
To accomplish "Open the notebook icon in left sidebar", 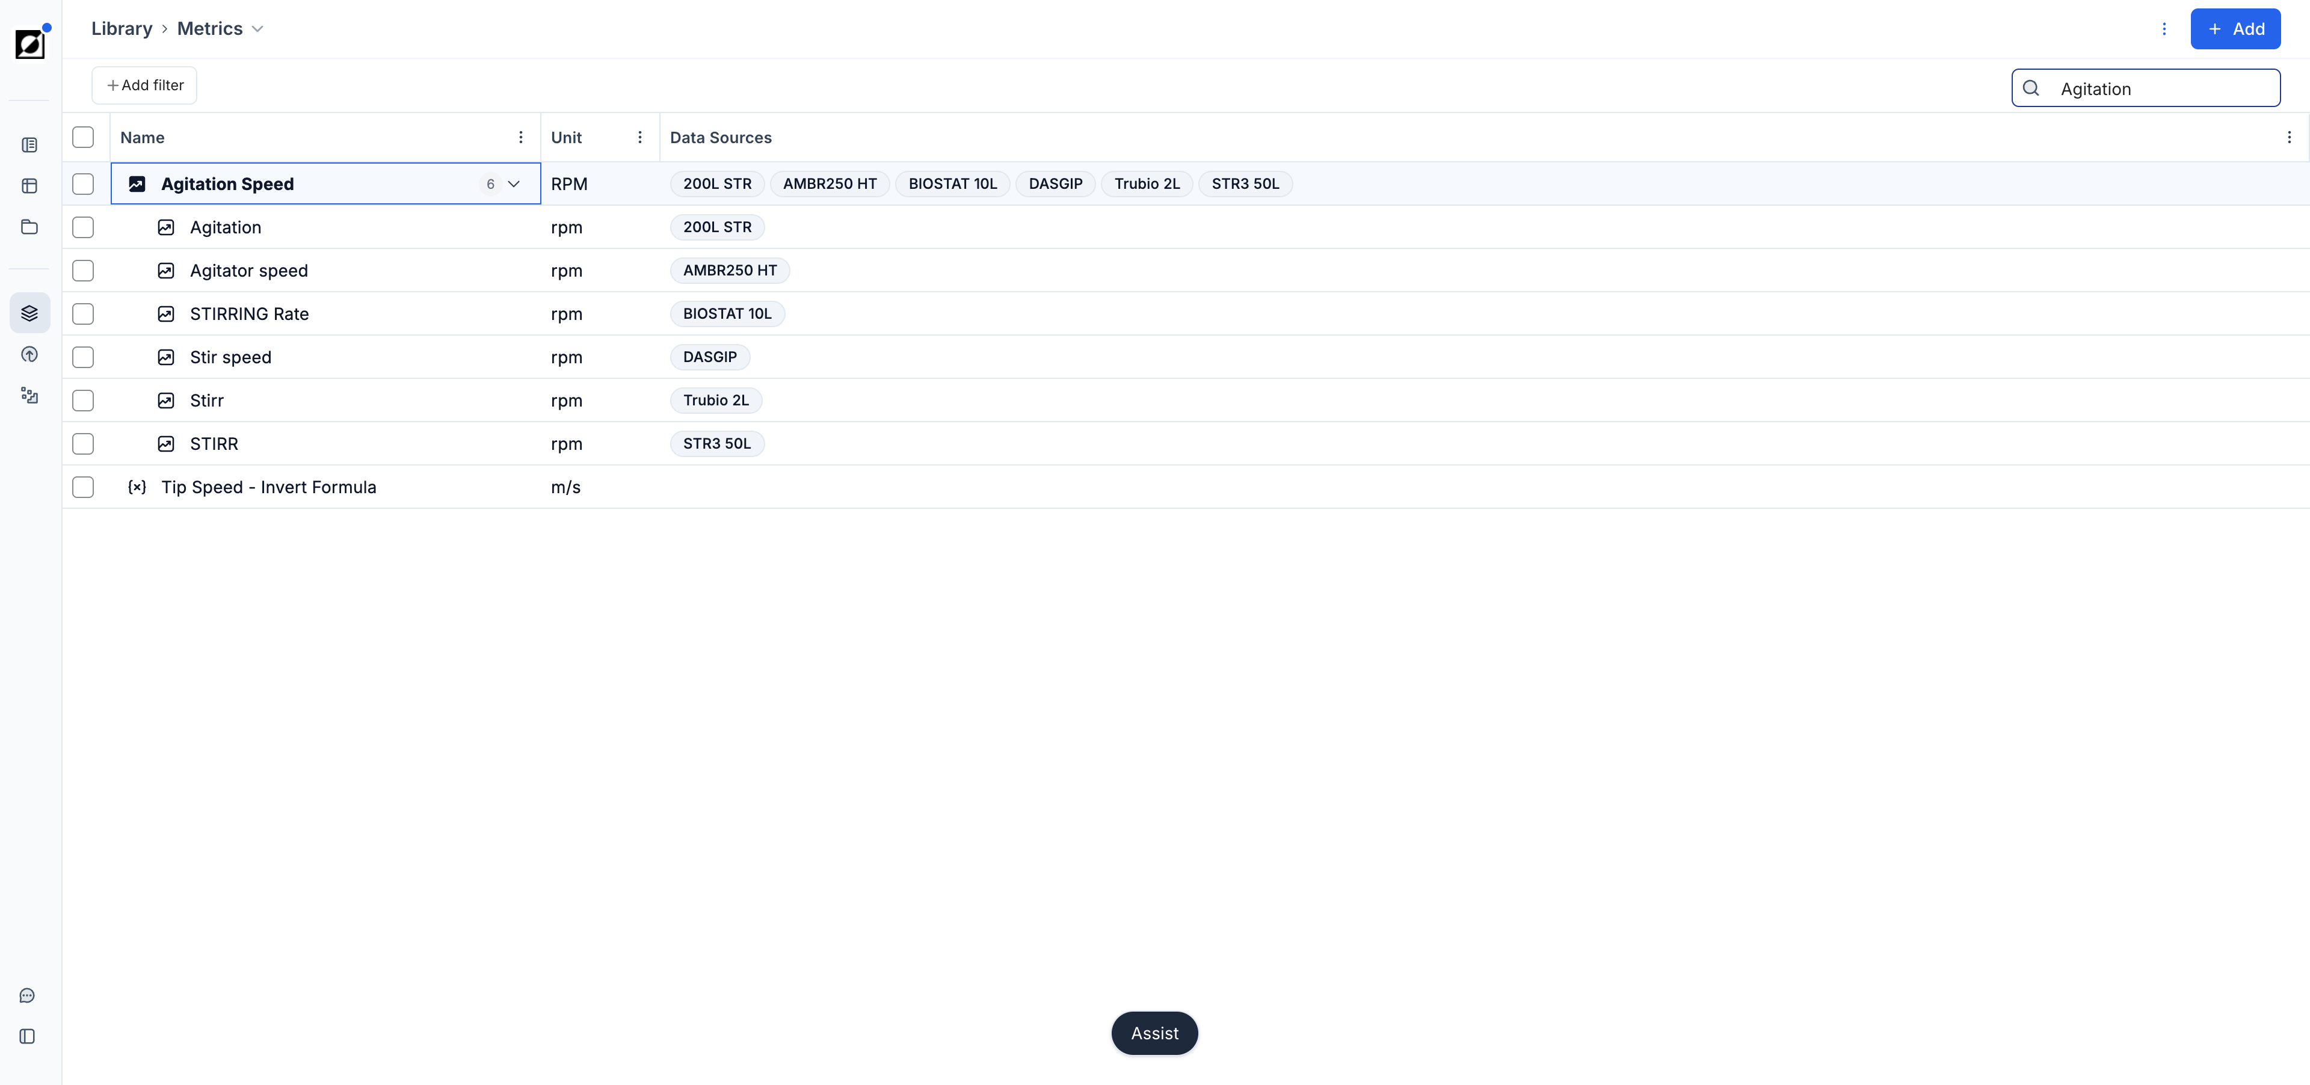I will click(x=29, y=144).
